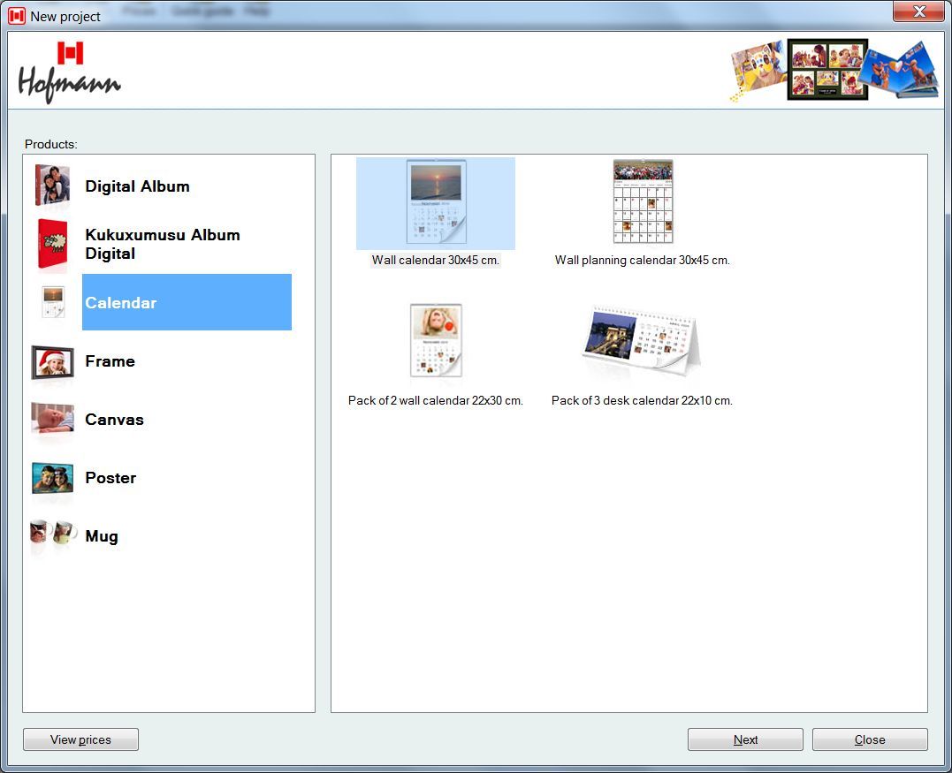This screenshot has width=952, height=773.
Task: Click the promotional banner in the top right
Action: pos(832,71)
